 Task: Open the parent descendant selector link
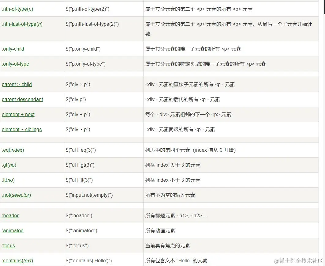click(22, 99)
